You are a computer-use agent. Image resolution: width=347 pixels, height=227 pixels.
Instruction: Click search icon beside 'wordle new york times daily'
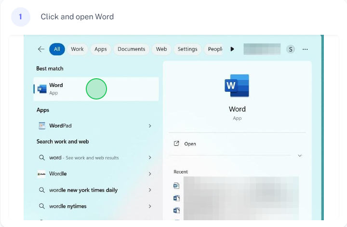click(42, 190)
